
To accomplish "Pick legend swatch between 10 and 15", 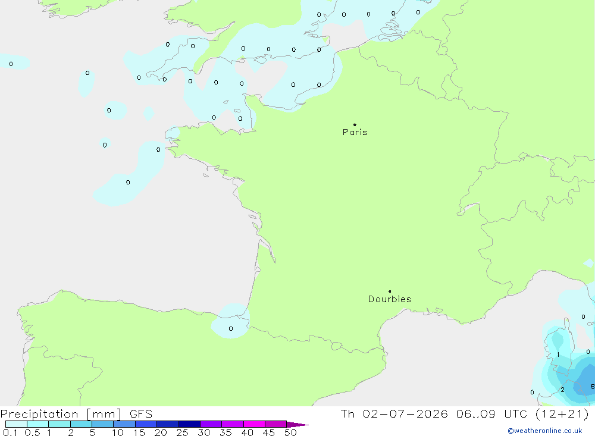I will pos(124,424).
